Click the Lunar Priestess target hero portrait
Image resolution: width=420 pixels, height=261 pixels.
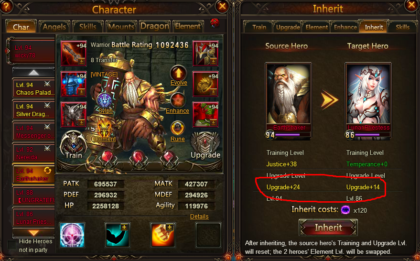pyautogui.click(x=368, y=100)
